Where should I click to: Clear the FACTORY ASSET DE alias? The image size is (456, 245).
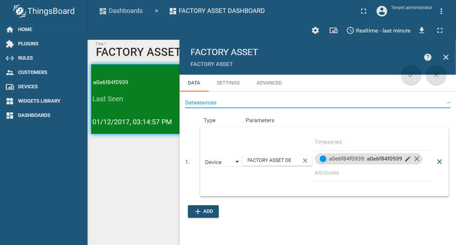[x=305, y=161]
